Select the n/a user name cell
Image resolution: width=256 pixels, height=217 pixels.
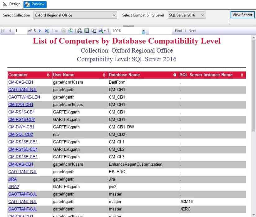tap(80, 134)
